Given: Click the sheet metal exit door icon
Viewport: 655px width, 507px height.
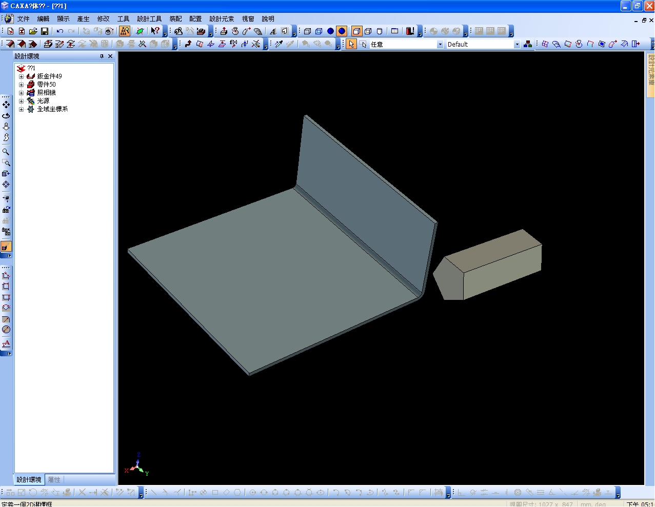Looking at the screenshot, I should (x=636, y=44).
